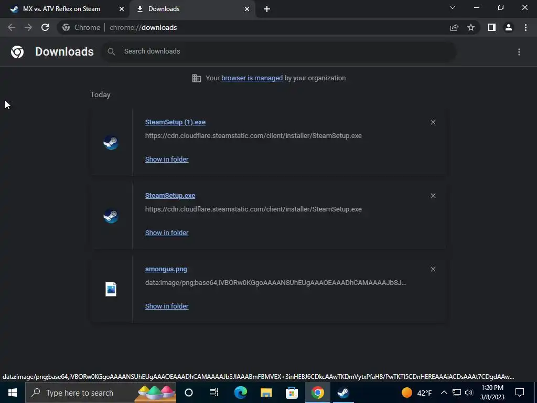Open the SteamSetup.exe file link

(x=170, y=196)
